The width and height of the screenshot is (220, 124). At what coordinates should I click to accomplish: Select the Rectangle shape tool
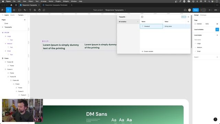tap(19, 10)
